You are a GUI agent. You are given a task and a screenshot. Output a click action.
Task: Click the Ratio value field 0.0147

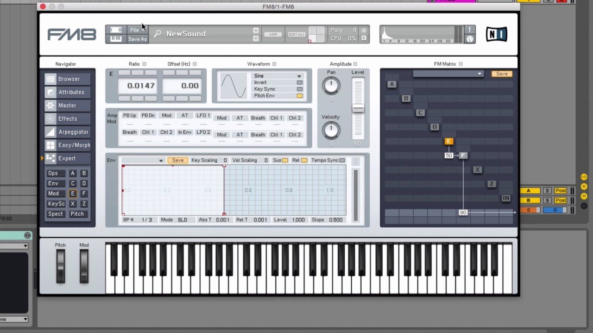point(141,86)
